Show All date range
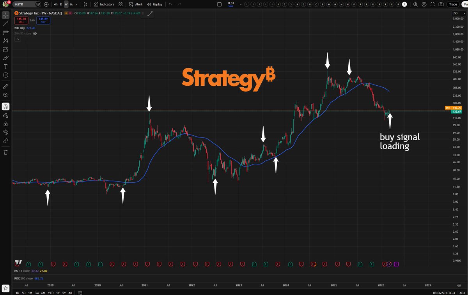The image size is (468, 295). [x=70, y=293]
